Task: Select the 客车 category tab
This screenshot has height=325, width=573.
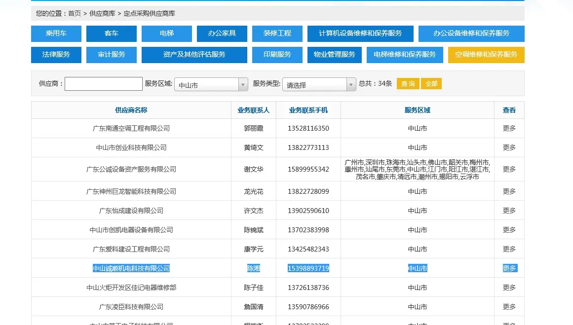Action: (x=112, y=34)
